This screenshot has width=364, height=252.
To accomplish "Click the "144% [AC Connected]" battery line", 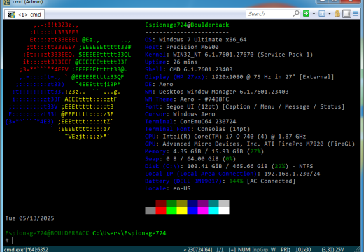I will pos(262,181).
